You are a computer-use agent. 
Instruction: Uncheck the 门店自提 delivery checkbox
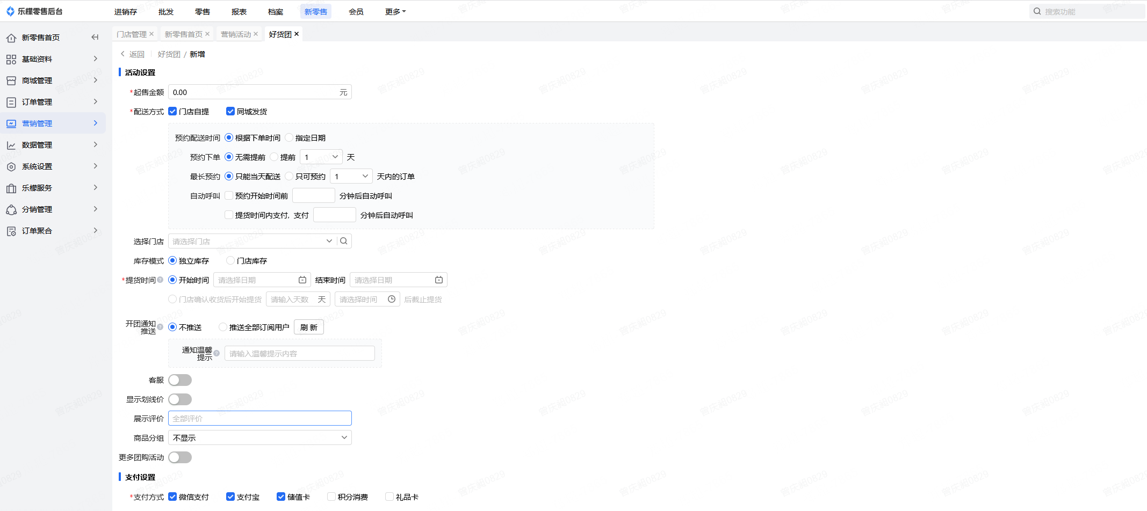172,111
